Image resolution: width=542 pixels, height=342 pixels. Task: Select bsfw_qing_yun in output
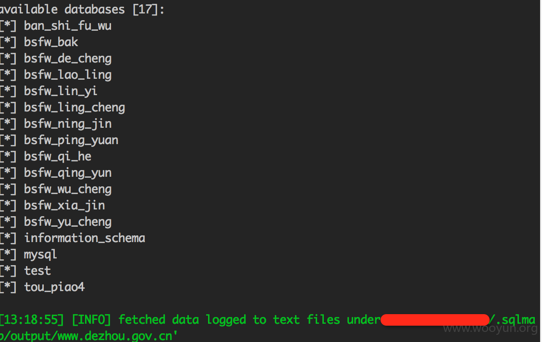tap(67, 173)
